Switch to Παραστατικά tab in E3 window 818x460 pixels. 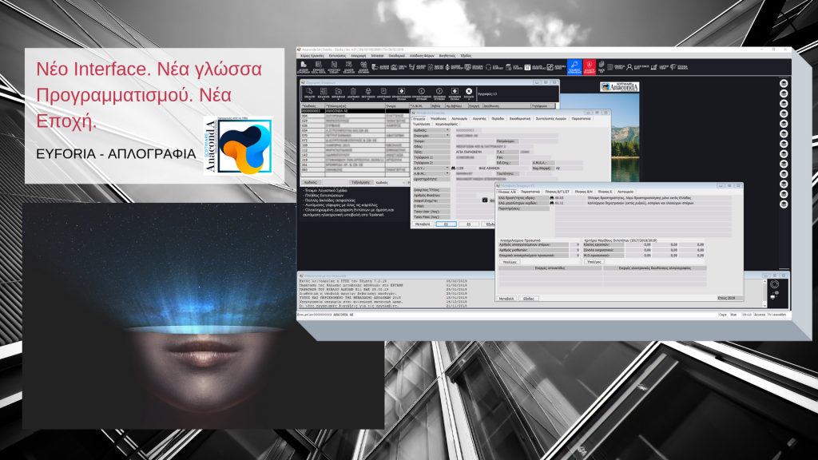[530, 192]
